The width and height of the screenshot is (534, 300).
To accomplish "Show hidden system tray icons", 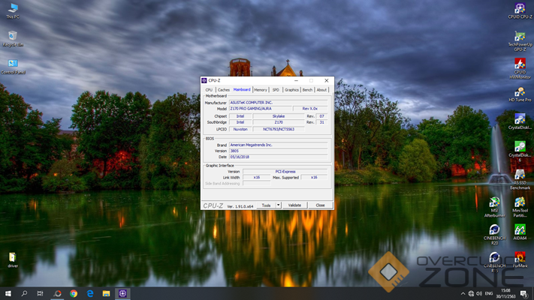I will (463, 293).
